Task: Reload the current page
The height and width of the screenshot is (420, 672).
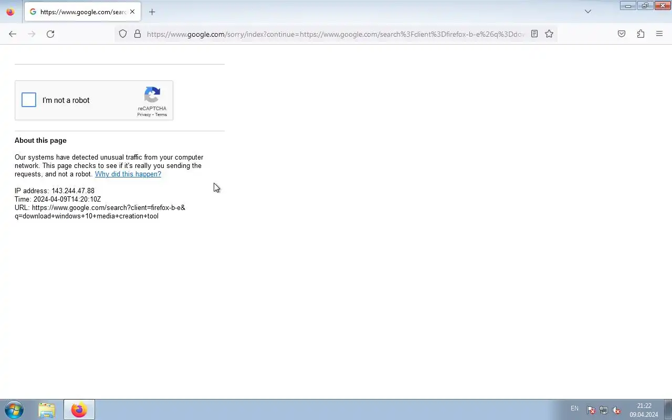Action: pyautogui.click(x=50, y=34)
